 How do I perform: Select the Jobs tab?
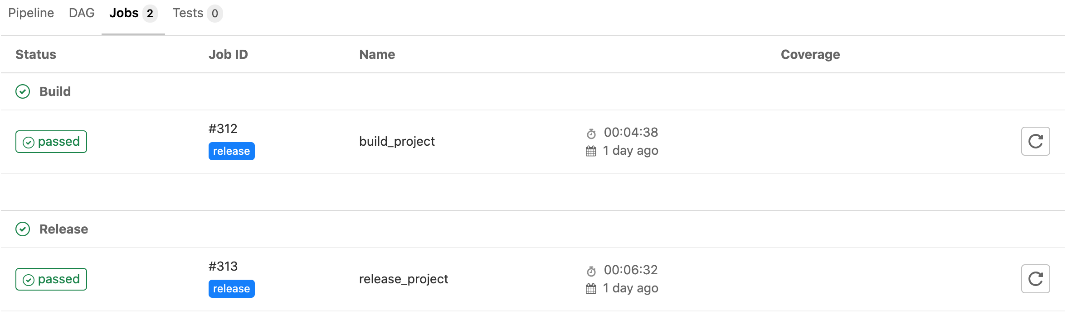pos(133,13)
